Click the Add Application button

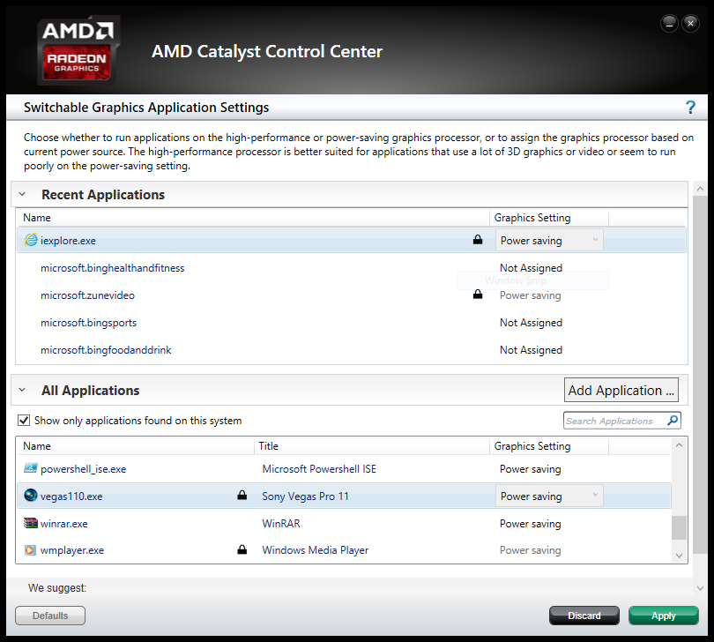(x=621, y=390)
